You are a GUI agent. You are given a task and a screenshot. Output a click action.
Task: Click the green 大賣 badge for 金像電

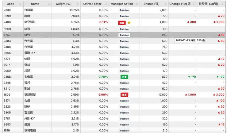124,77
